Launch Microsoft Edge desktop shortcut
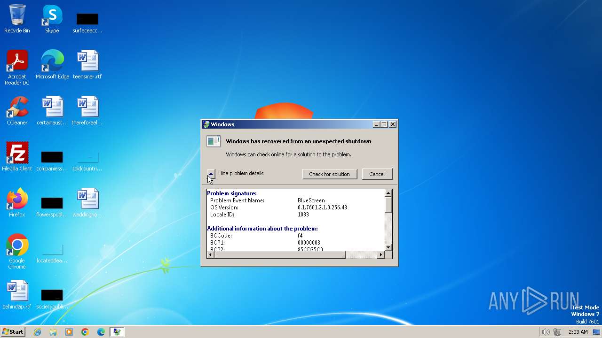The height and width of the screenshot is (338, 602). pyautogui.click(x=52, y=65)
